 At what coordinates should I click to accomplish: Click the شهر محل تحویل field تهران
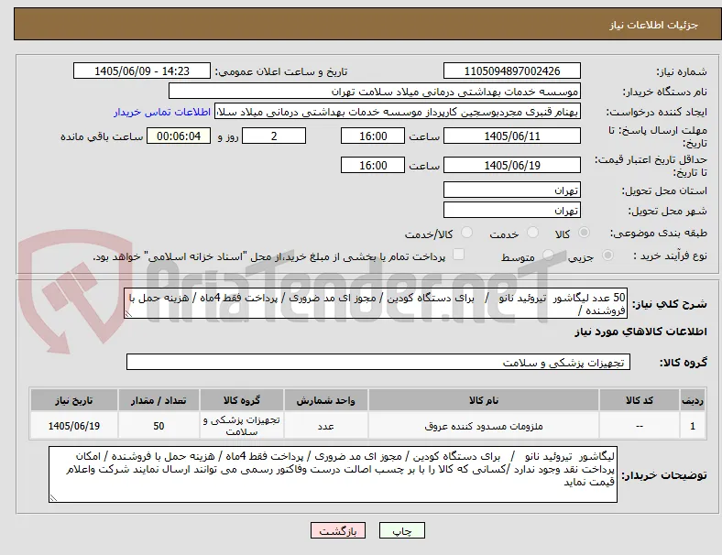pos(511,210)
